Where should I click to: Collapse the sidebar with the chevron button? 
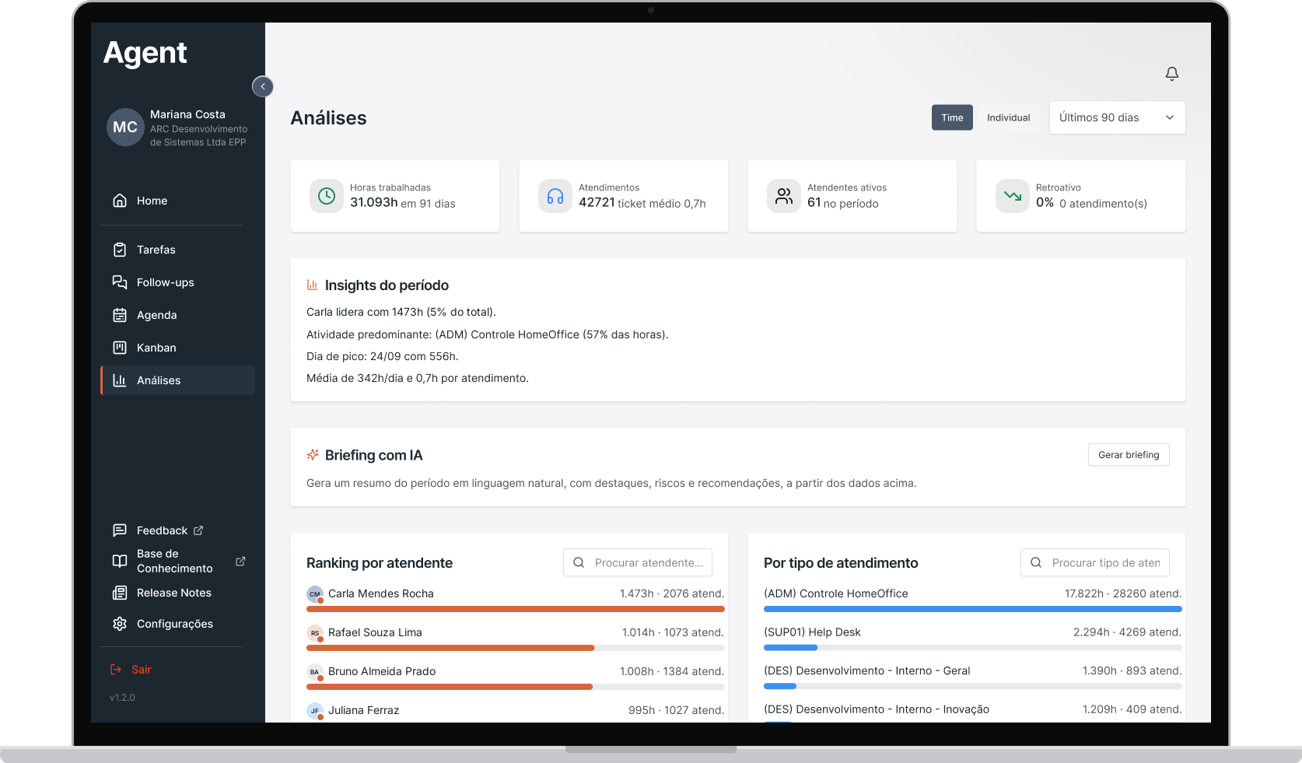(263, 86)
